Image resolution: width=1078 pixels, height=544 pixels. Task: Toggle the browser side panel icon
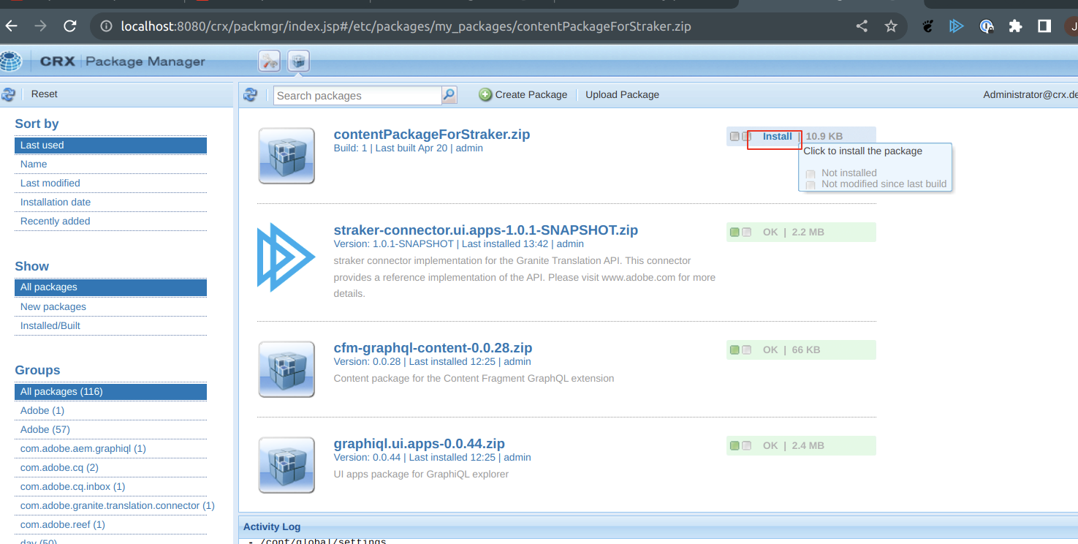tap(1044, 26)
